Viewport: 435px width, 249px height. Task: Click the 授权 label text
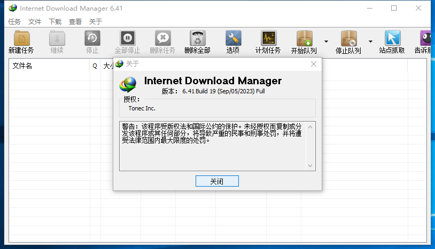[x=131, y=99]
